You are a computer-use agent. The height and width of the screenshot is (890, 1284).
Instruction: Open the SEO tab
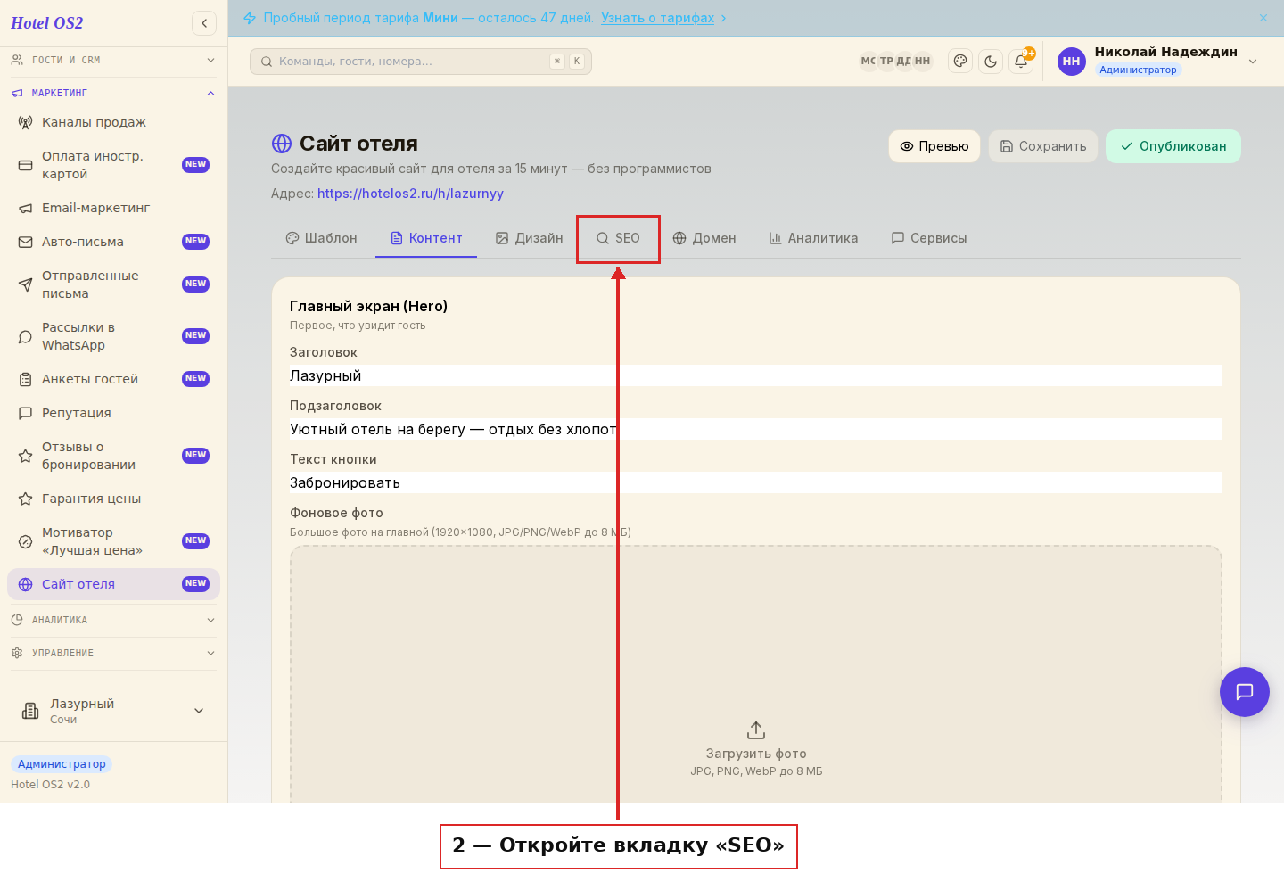pos(618,238)
